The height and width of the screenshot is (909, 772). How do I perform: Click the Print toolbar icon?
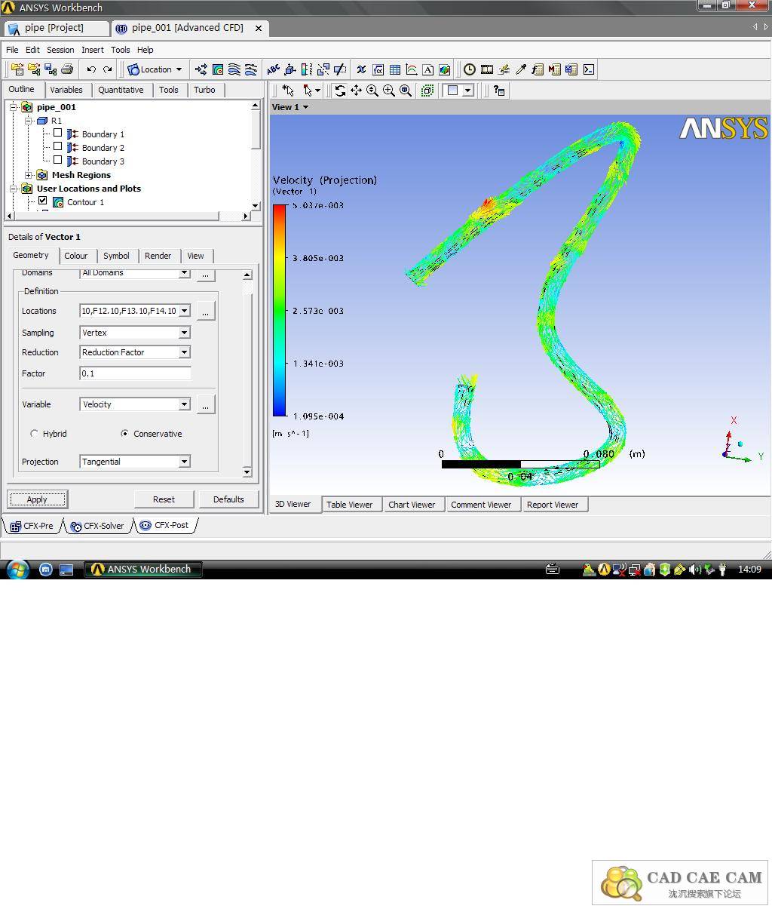[x=67, y=69]
